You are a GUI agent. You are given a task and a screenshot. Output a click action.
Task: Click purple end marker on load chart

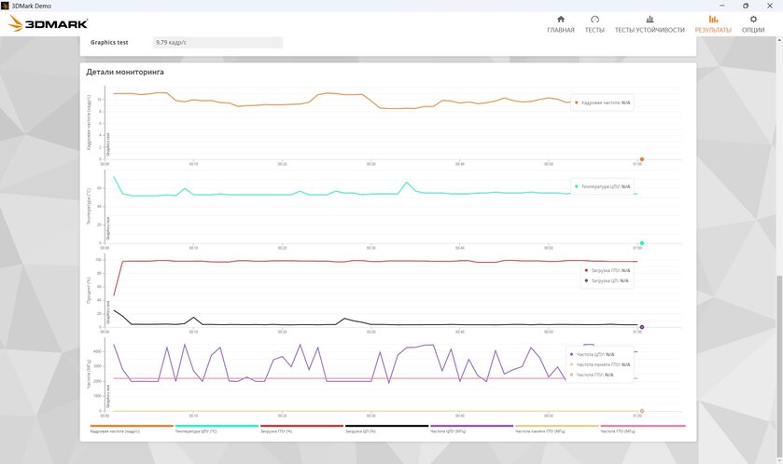(641, 327)
